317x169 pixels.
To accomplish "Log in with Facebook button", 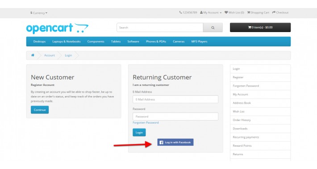I will [x=175, y=142].
